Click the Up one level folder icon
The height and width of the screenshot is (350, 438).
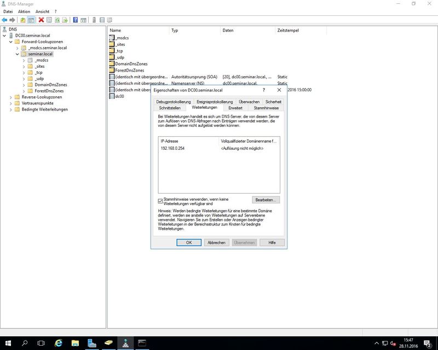coord(23,20)
